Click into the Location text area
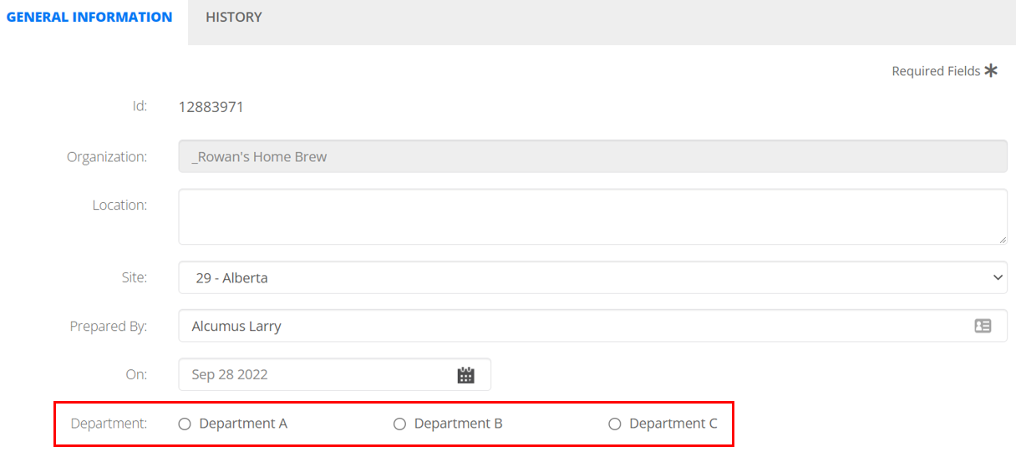Image resolution: width=1016 pixels, height=452 pixels. point(592,216)
